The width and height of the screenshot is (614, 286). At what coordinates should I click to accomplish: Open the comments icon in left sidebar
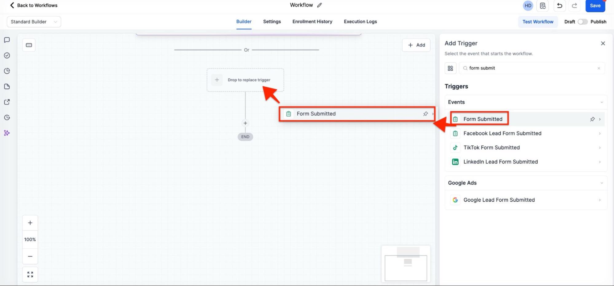7,40
